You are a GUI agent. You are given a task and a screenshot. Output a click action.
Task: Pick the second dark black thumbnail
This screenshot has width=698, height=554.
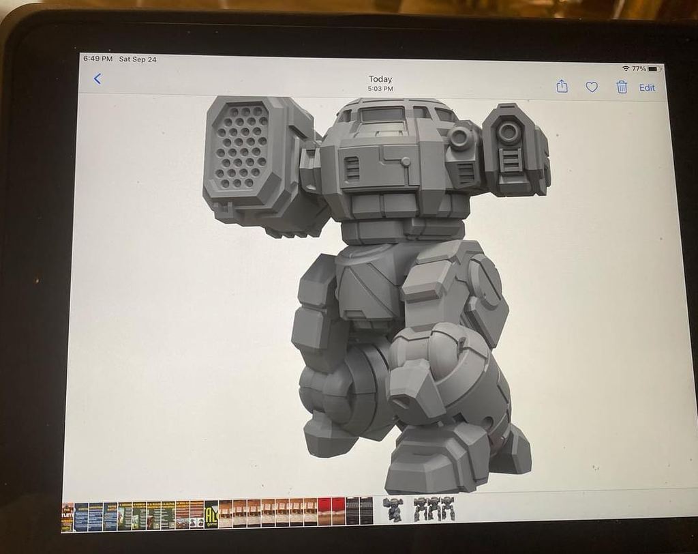(x=367, y=510)
